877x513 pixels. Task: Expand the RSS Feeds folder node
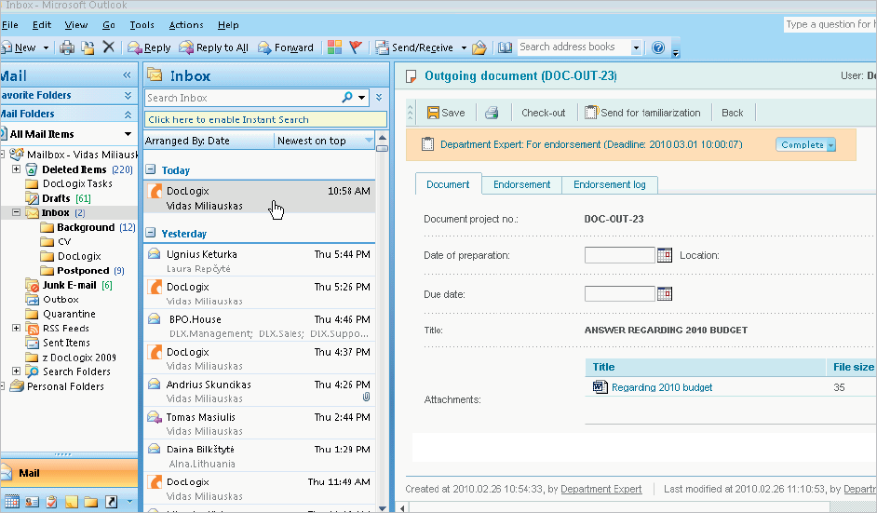click(x=16, y=328)
